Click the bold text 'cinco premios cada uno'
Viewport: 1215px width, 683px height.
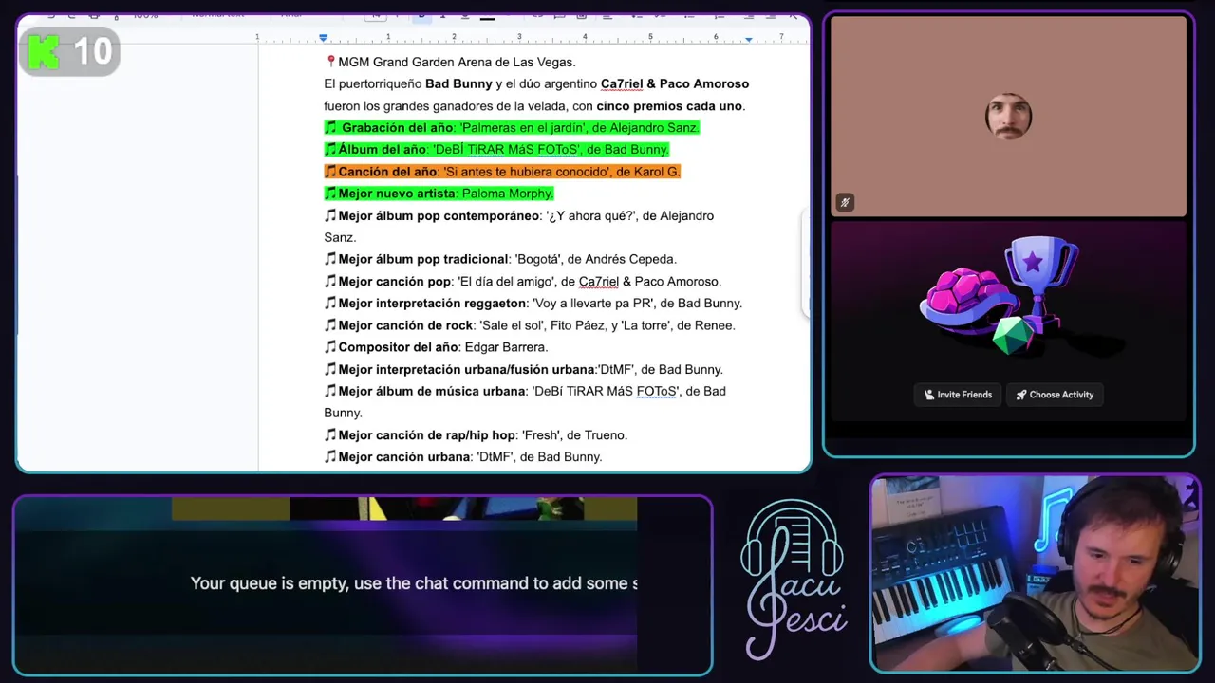pyautogui.click(x=670, y=106)
